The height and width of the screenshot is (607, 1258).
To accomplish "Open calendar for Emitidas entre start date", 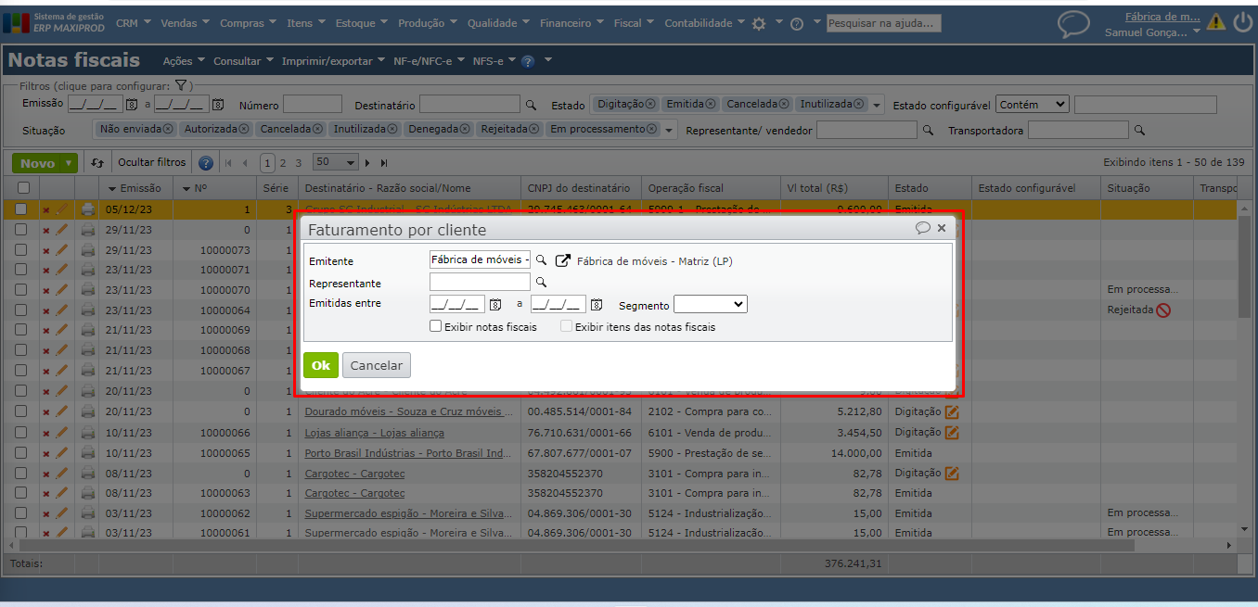I will (495, 304).
